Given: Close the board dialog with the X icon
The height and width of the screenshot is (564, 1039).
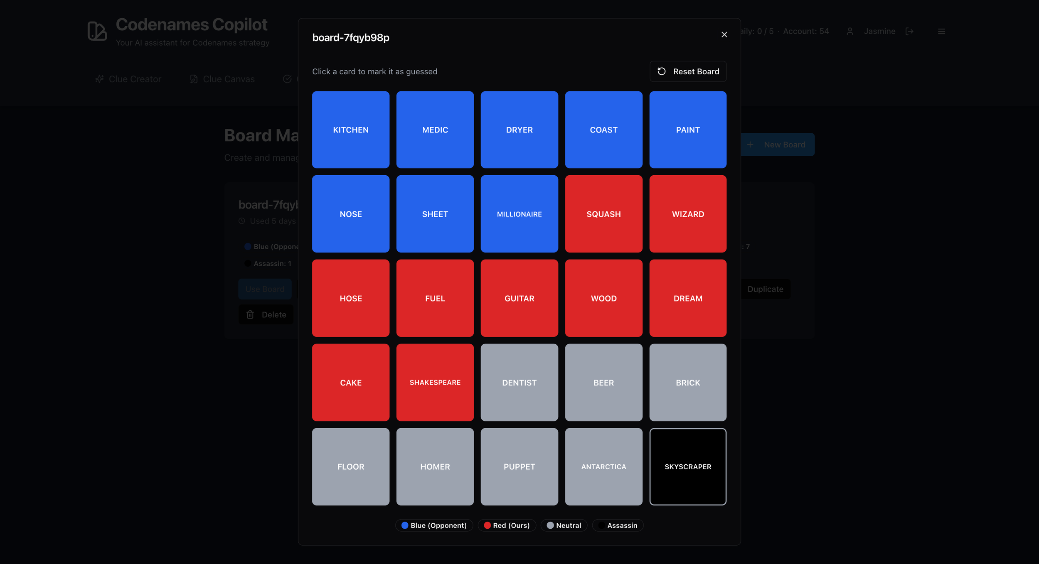Looking at the screenshot, I should pos(724,34).
